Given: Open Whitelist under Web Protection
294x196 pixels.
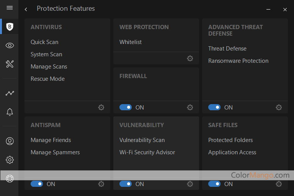Looking at the screenshot, I should [x=131, y=42].
